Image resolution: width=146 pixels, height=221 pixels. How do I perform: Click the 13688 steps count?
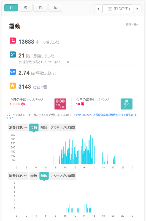pyautogui.click(x=26, y=42)
